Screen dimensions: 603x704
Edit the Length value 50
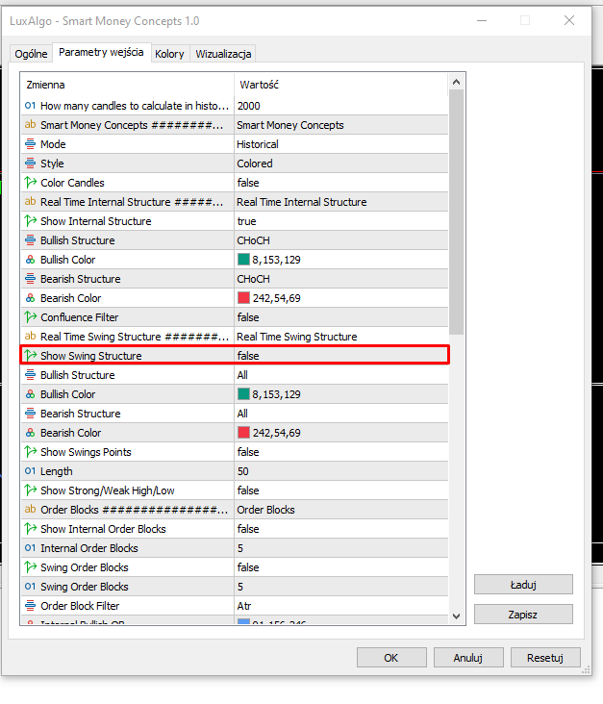click(341, 471)
